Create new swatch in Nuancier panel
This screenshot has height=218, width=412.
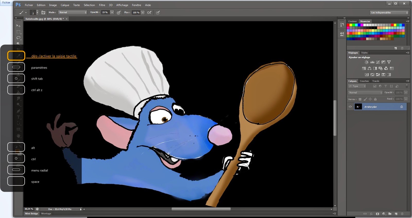click(x=396, y=48)
